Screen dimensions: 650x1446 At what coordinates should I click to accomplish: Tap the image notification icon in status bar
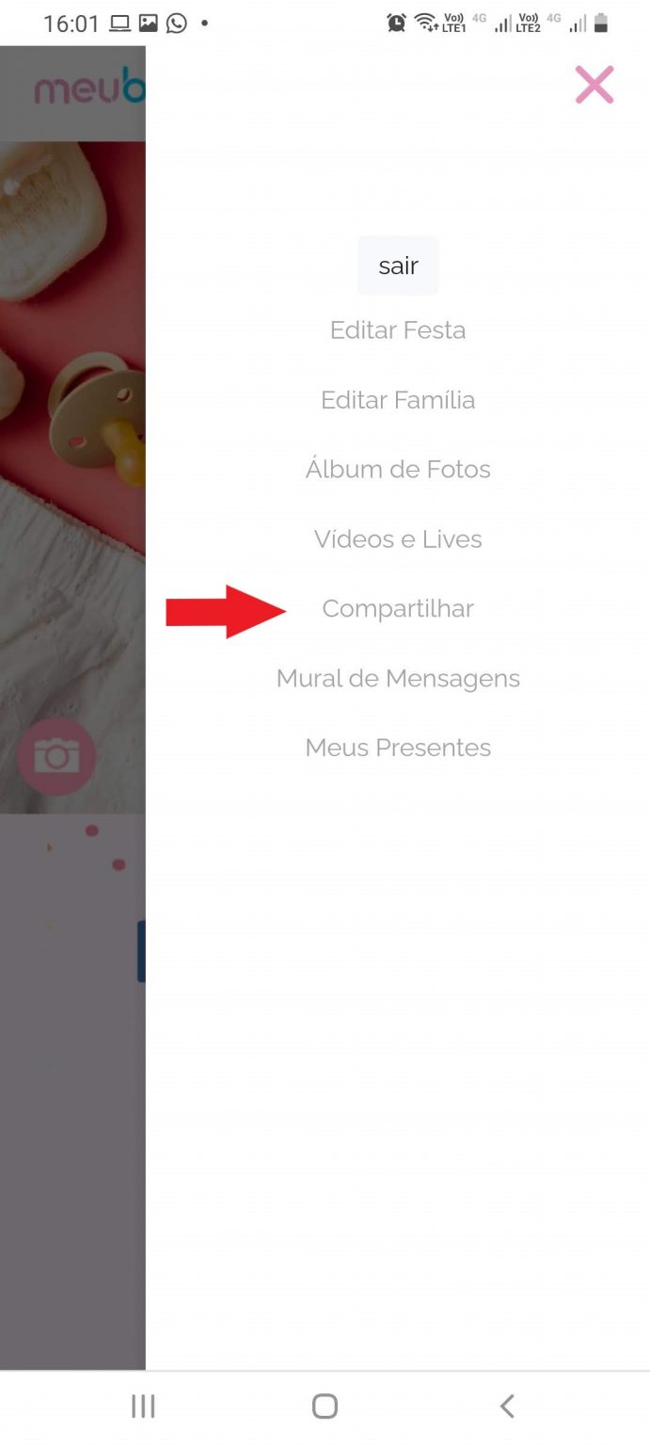point(148,24)
